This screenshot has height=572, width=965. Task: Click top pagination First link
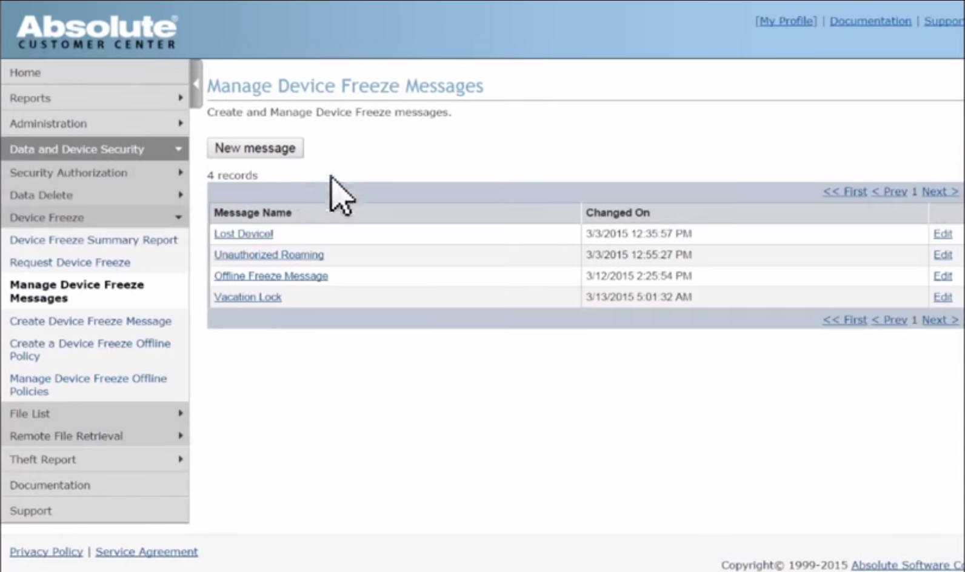click(x=845, y=191)
